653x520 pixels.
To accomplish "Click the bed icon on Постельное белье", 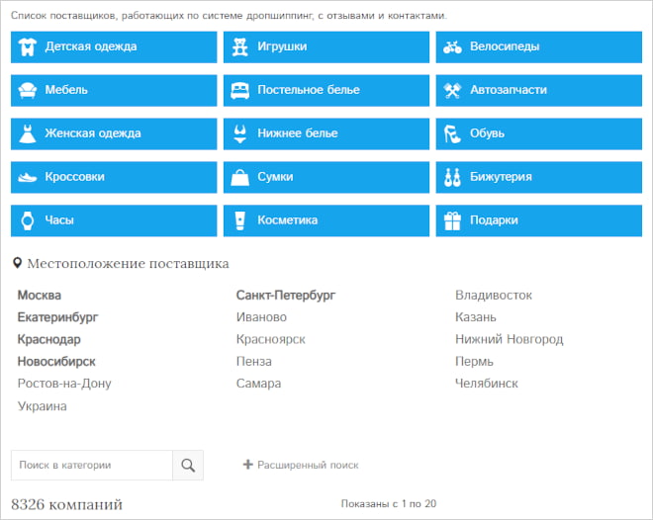I will coord(240,90).
